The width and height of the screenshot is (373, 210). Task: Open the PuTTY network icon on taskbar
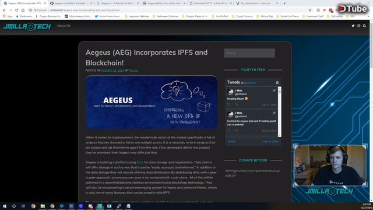(x=119, y=206)
